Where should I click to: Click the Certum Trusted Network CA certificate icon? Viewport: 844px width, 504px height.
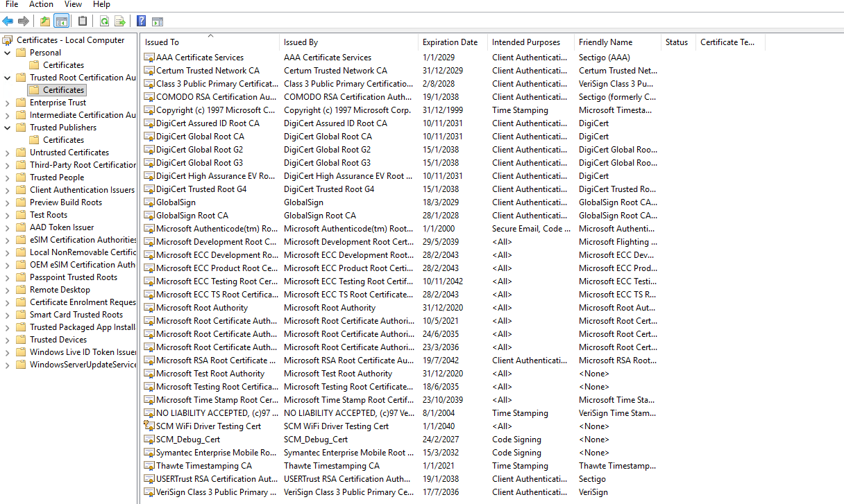(149, 71)
